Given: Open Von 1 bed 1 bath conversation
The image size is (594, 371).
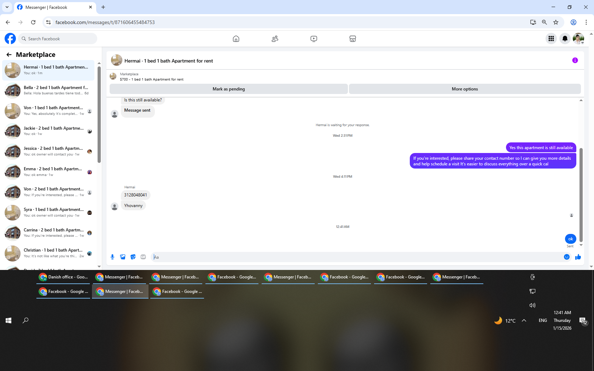Looking at the screenshot, I should pyautogui.click(x=48, y=111).
